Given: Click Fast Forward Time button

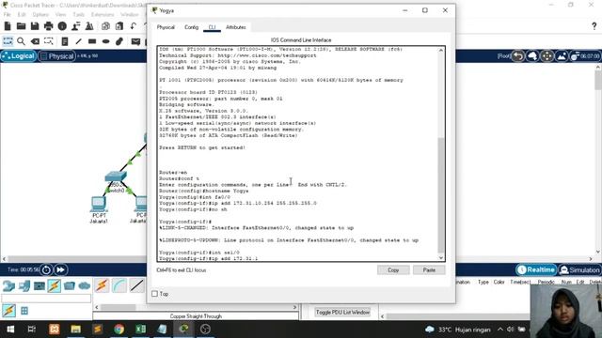Looking at the screenshot, I should click(60, 269).
